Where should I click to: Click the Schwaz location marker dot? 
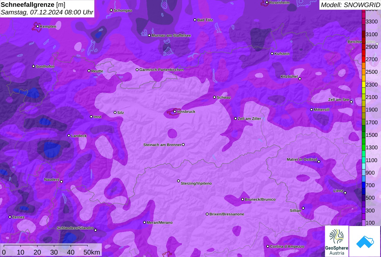tap(214, 97)
